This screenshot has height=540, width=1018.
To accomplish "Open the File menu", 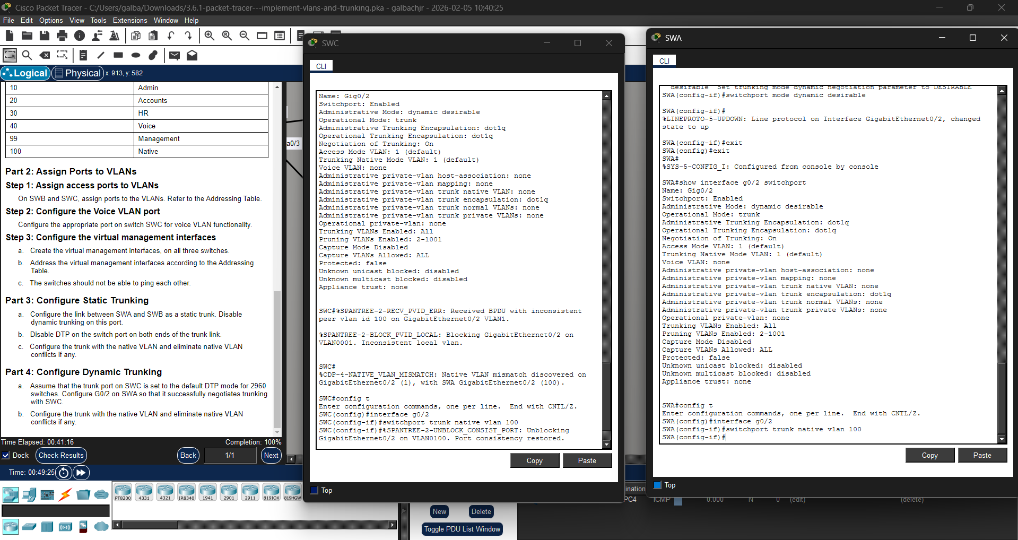I will point(8,20).
